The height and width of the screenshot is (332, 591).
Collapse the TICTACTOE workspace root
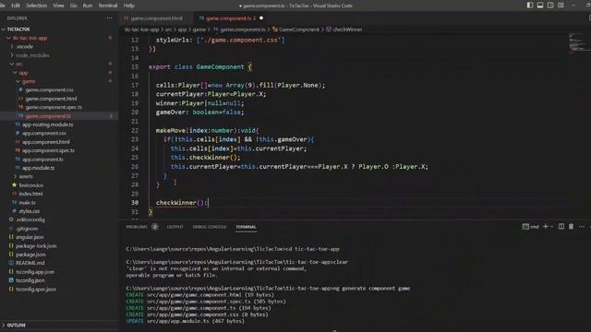coord(4,29)
